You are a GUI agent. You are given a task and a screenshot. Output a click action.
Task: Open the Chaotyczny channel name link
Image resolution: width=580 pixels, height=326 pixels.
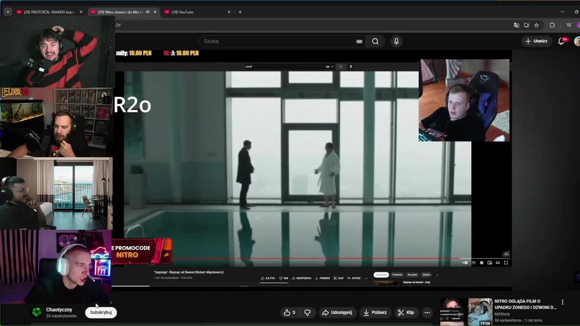click(59, 310)
